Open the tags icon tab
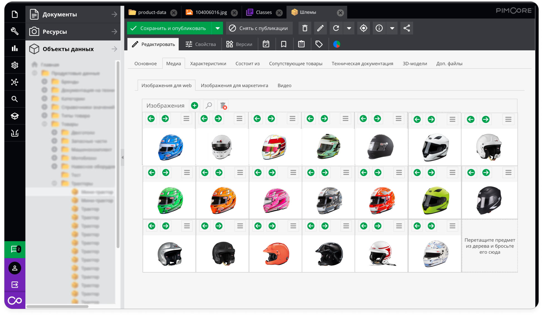 pyautogui.click(x=319, y=44)
